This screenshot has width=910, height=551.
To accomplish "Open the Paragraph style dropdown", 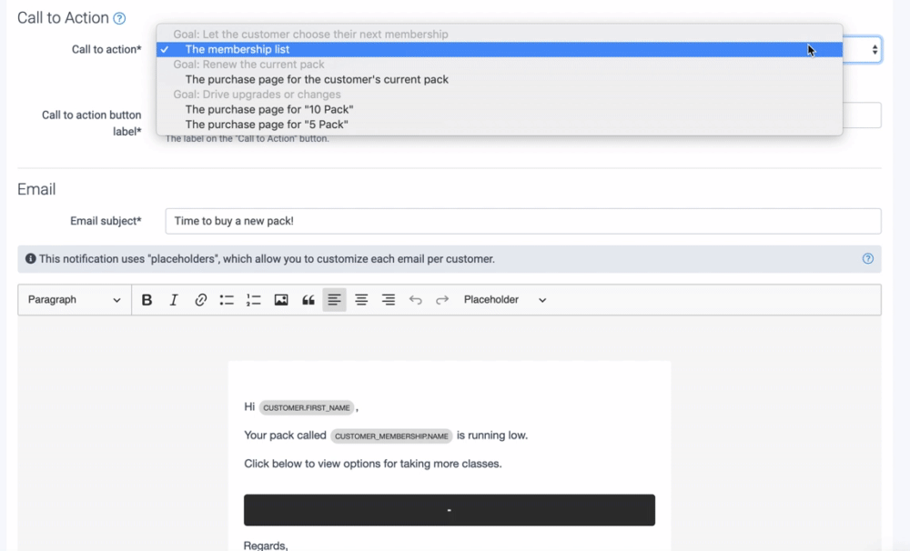I will coord(75,300).
